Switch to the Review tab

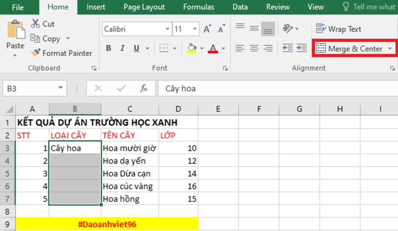[x=278, y=7]
